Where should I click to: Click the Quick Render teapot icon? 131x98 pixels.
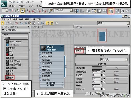(x=128, y=11)
